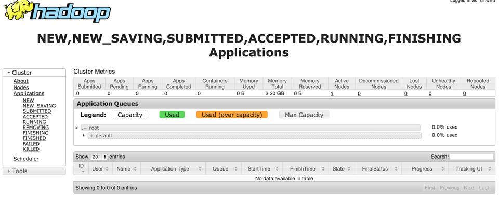Click the Active Nodes count link
499x198 pixels.
[332, 94]
